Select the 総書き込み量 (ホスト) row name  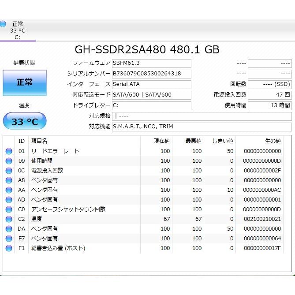pos(58,248)
